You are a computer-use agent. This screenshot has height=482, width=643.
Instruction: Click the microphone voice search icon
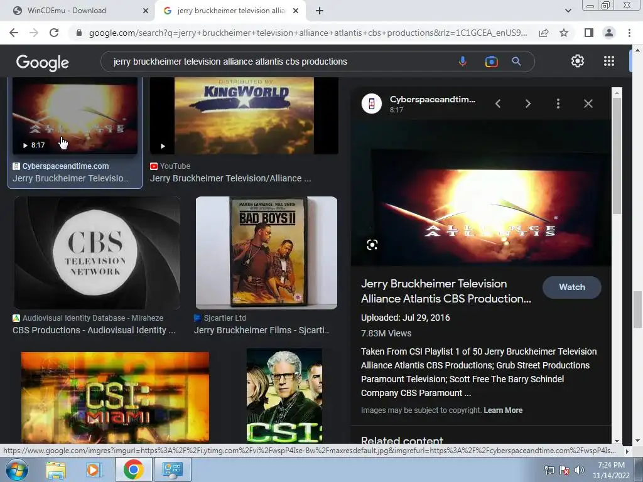pyautogui.click(x=463, y=62)
